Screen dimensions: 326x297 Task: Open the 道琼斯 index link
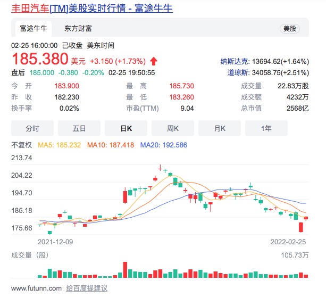coord(238,72)
